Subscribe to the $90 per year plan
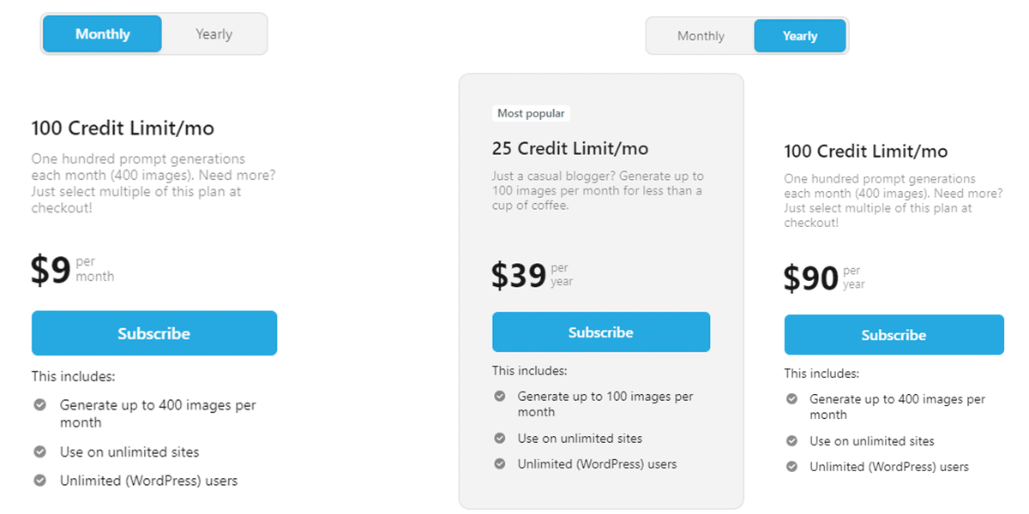Image resolution: width=1029 pixels, height=514 pixels. pyautogui.click(x=894, y=335)
